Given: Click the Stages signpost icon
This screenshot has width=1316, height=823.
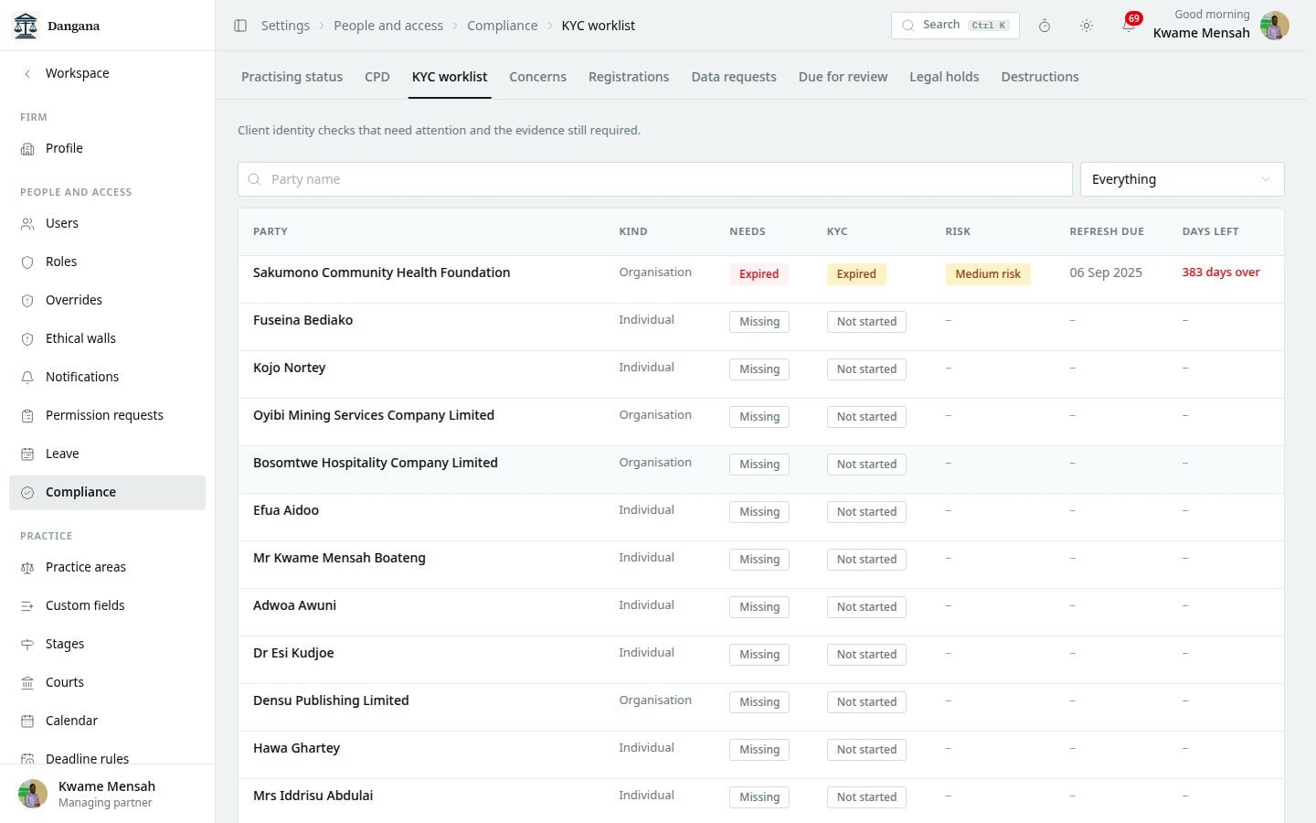Looking at the screenshot, I should [27, 644].
